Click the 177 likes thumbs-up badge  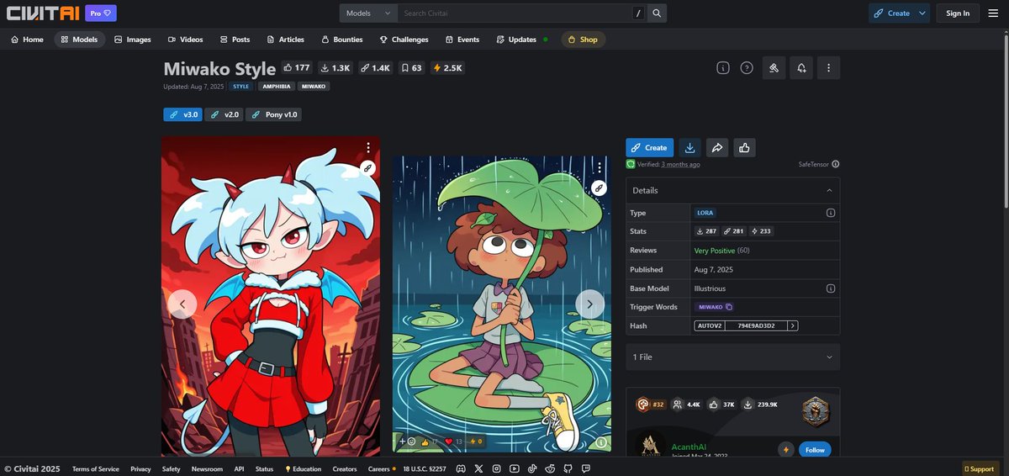tap(297, 67)
